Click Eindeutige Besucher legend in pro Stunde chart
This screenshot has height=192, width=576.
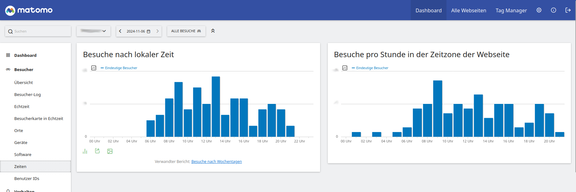pyautogui.click(x=372, y=68)
